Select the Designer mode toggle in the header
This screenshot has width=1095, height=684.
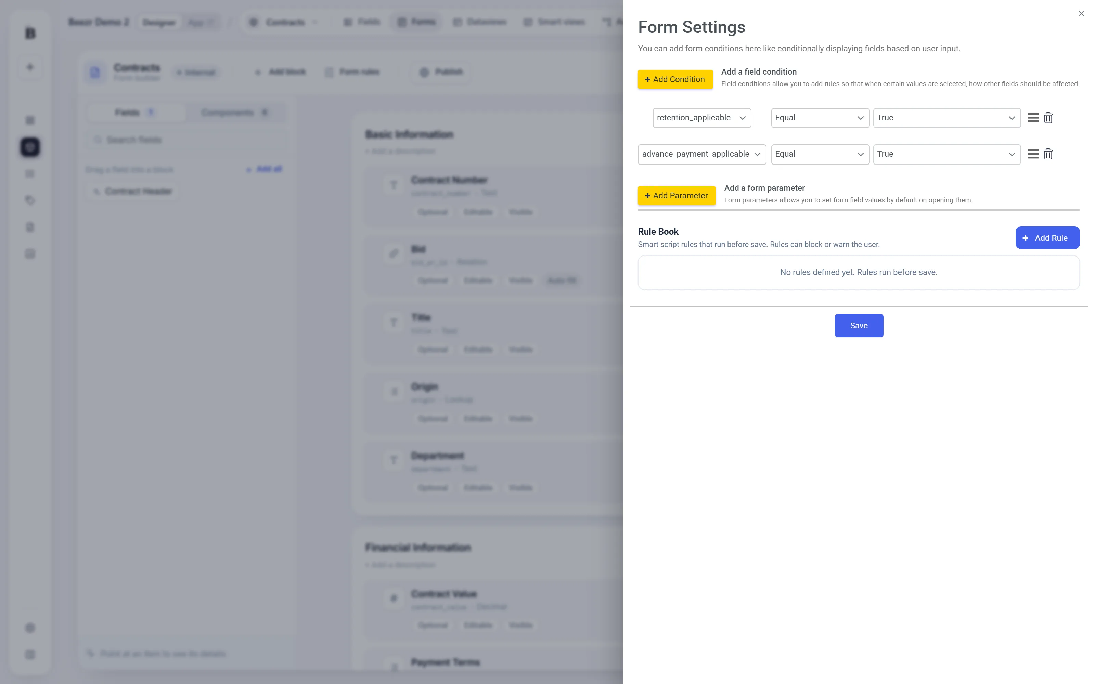[x=159, y=22]
